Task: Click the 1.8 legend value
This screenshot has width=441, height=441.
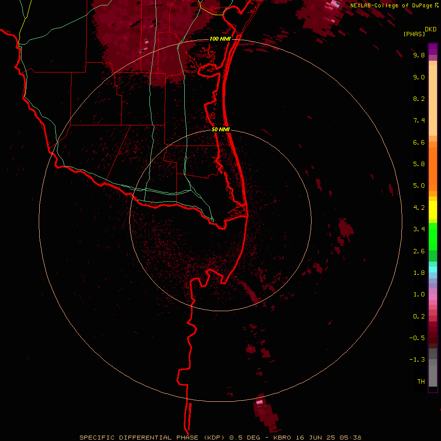Action: tap(419, 273)
